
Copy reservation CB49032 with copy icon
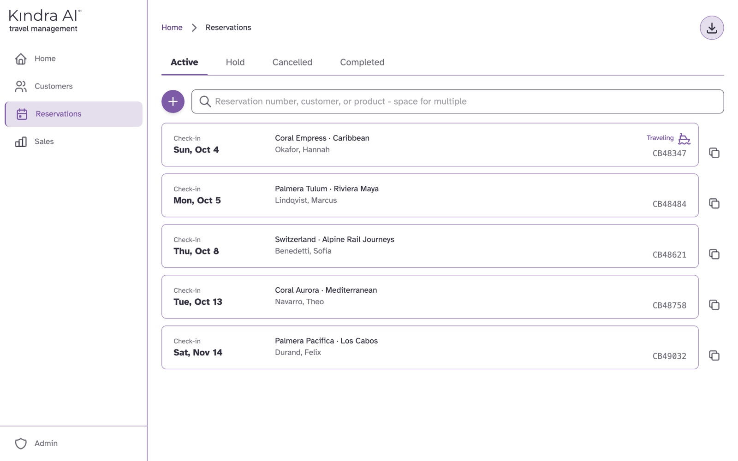pos(714,355)
